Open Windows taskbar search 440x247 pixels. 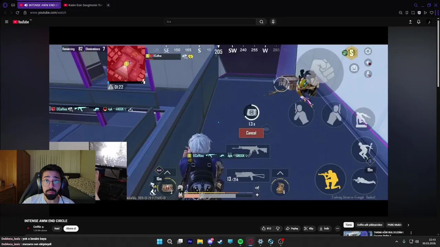169,242
